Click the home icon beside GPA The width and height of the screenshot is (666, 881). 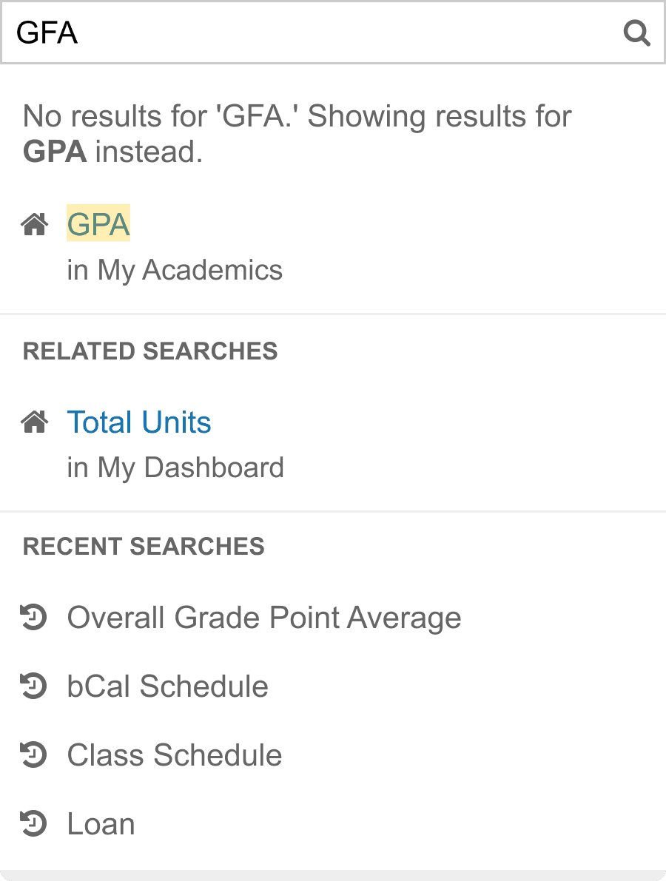35,224
